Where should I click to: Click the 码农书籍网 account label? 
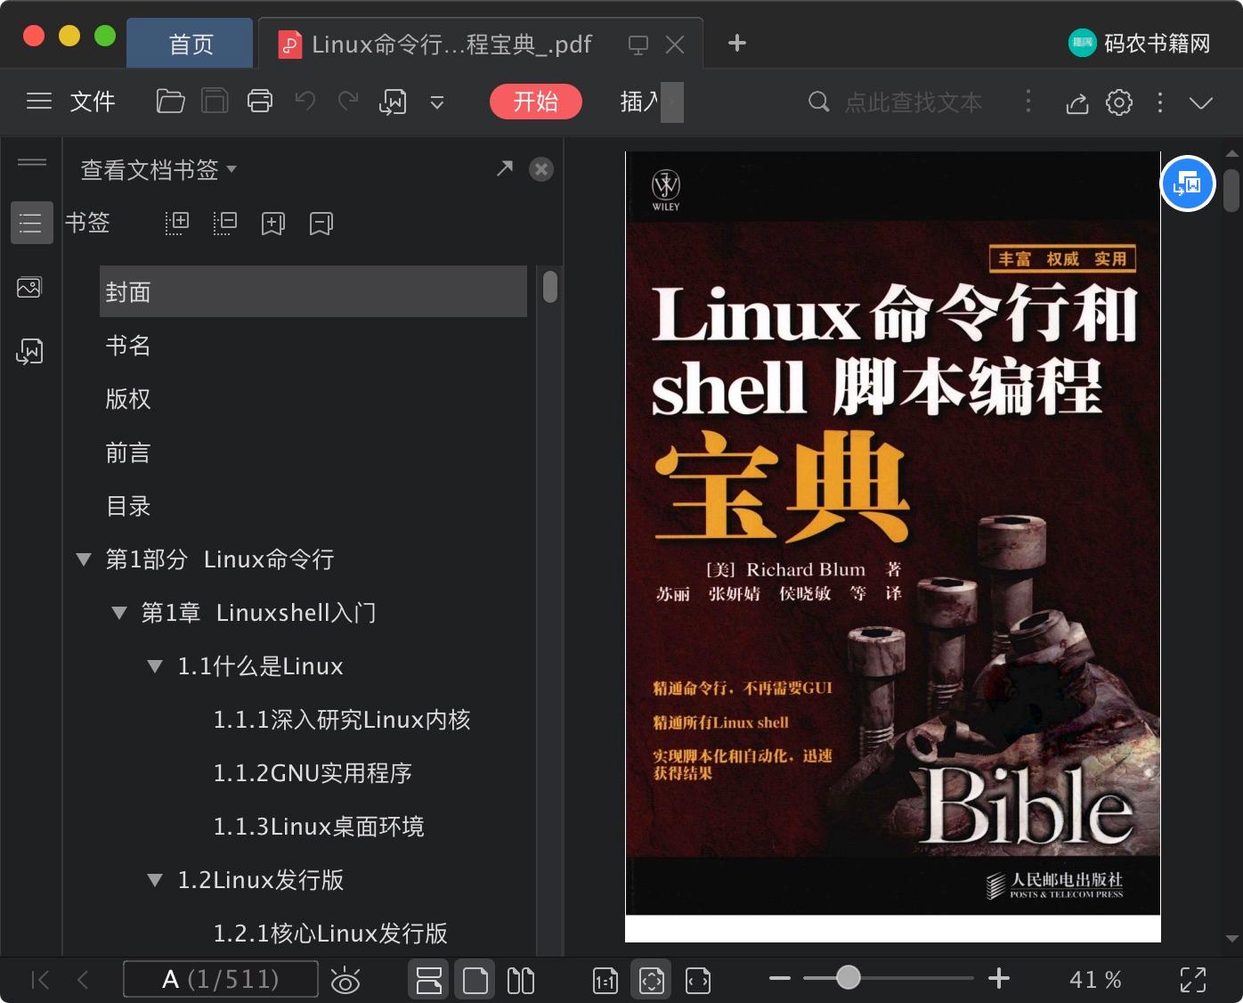pos(1157,43)
